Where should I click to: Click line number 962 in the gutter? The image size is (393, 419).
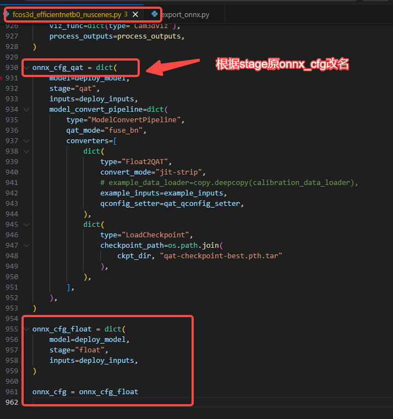(x=12, y=402)
